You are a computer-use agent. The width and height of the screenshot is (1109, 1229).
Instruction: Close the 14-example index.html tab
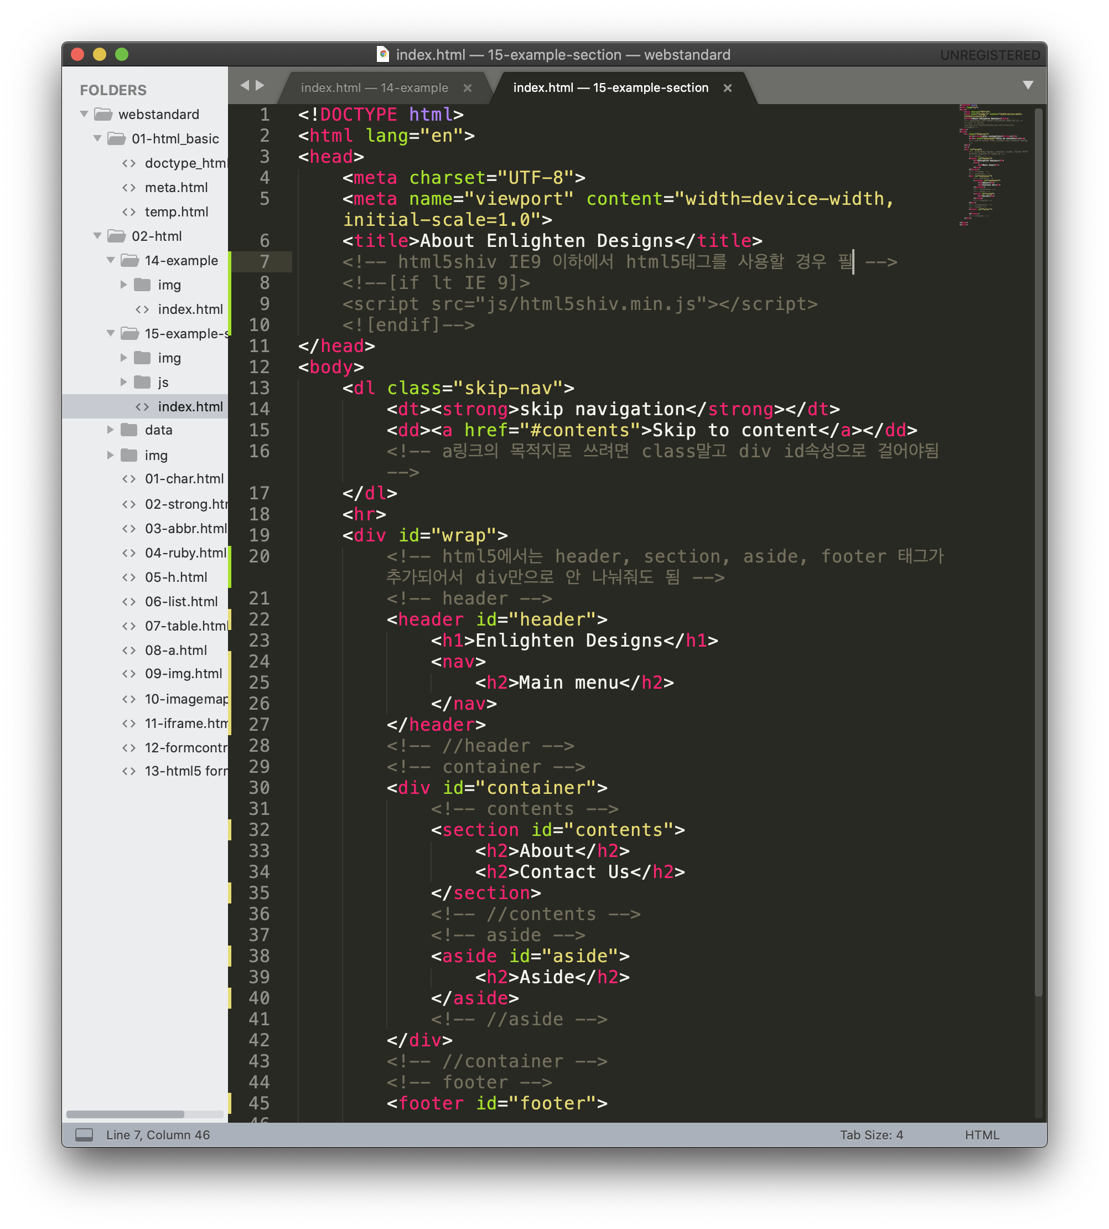pos(468,88)
